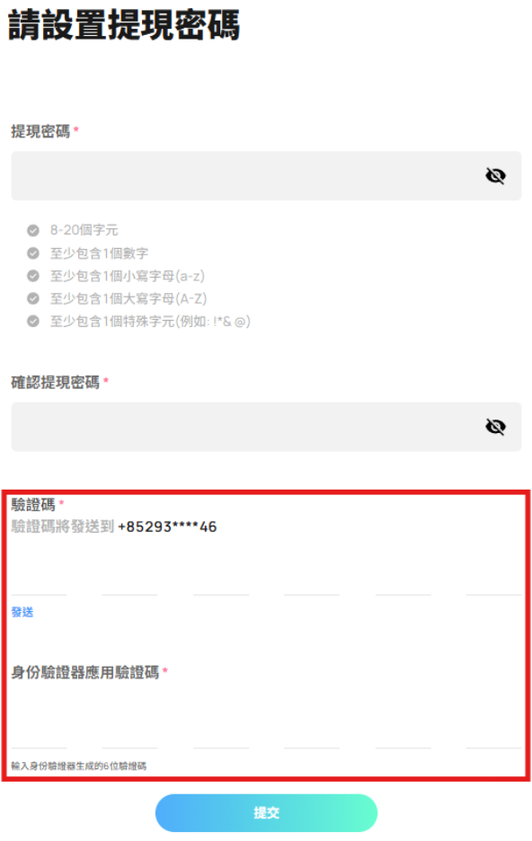Viewport: 532px width, 841px height.
Task: Select last digit box of SMS 驗證碼
Action: click(x=493, y=578)
